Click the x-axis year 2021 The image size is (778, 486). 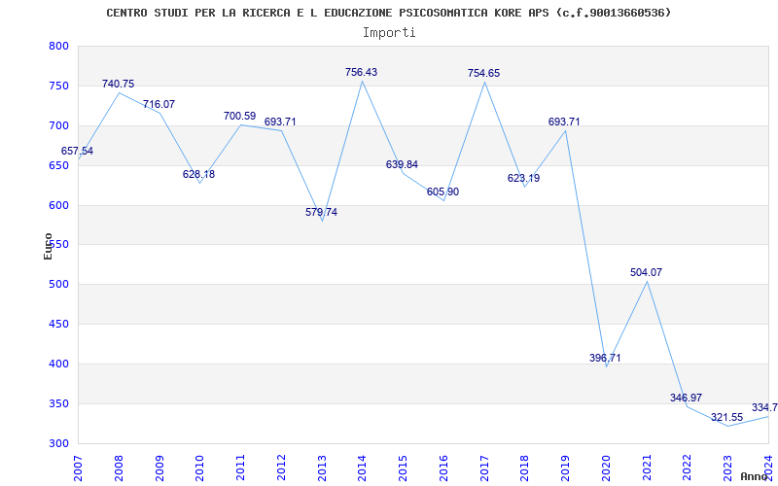click(647, 468)
